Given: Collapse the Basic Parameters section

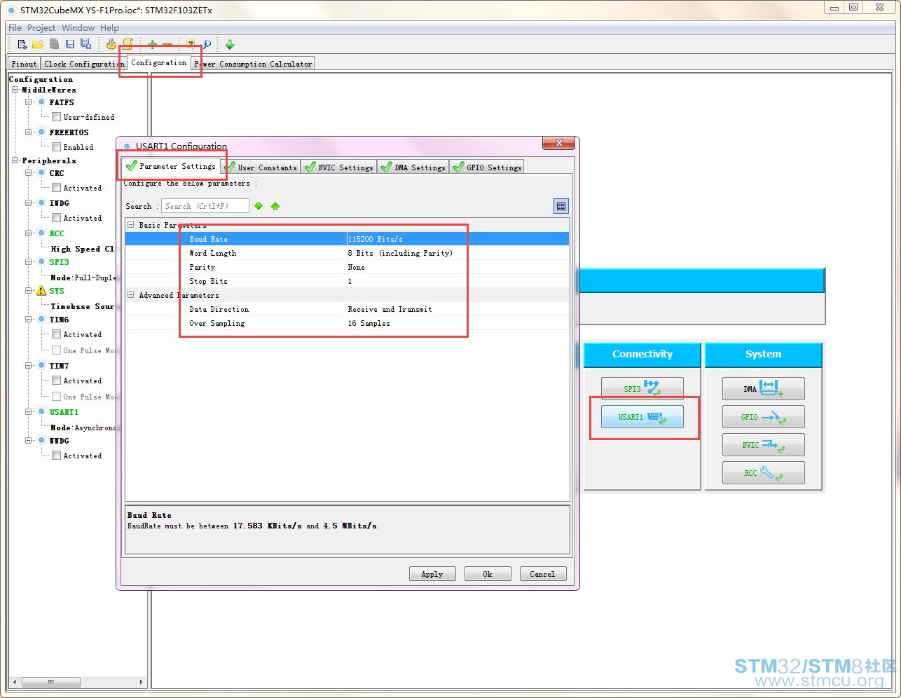Looking at the screenshot, I should tap(130, 225).
